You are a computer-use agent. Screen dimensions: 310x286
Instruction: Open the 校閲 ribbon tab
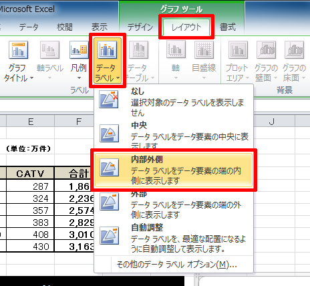(65, 27)
